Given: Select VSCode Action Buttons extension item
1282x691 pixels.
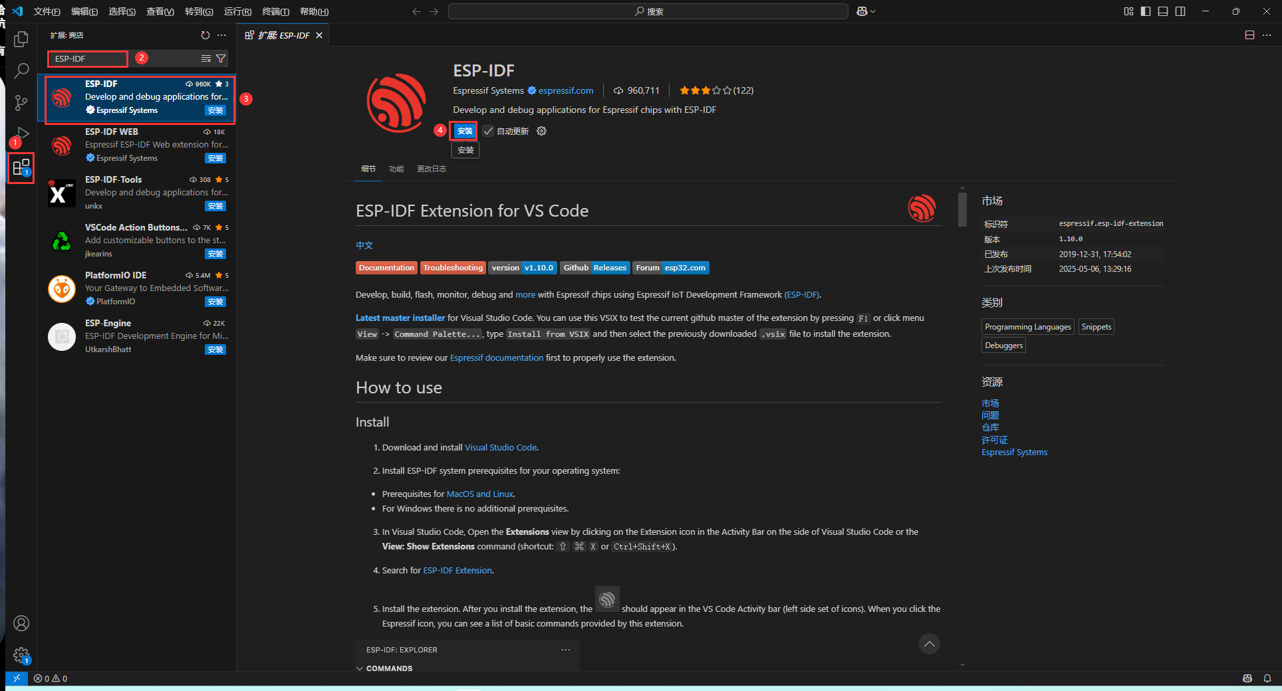Looking at the screenshot, I should click(x=137, y=241).
